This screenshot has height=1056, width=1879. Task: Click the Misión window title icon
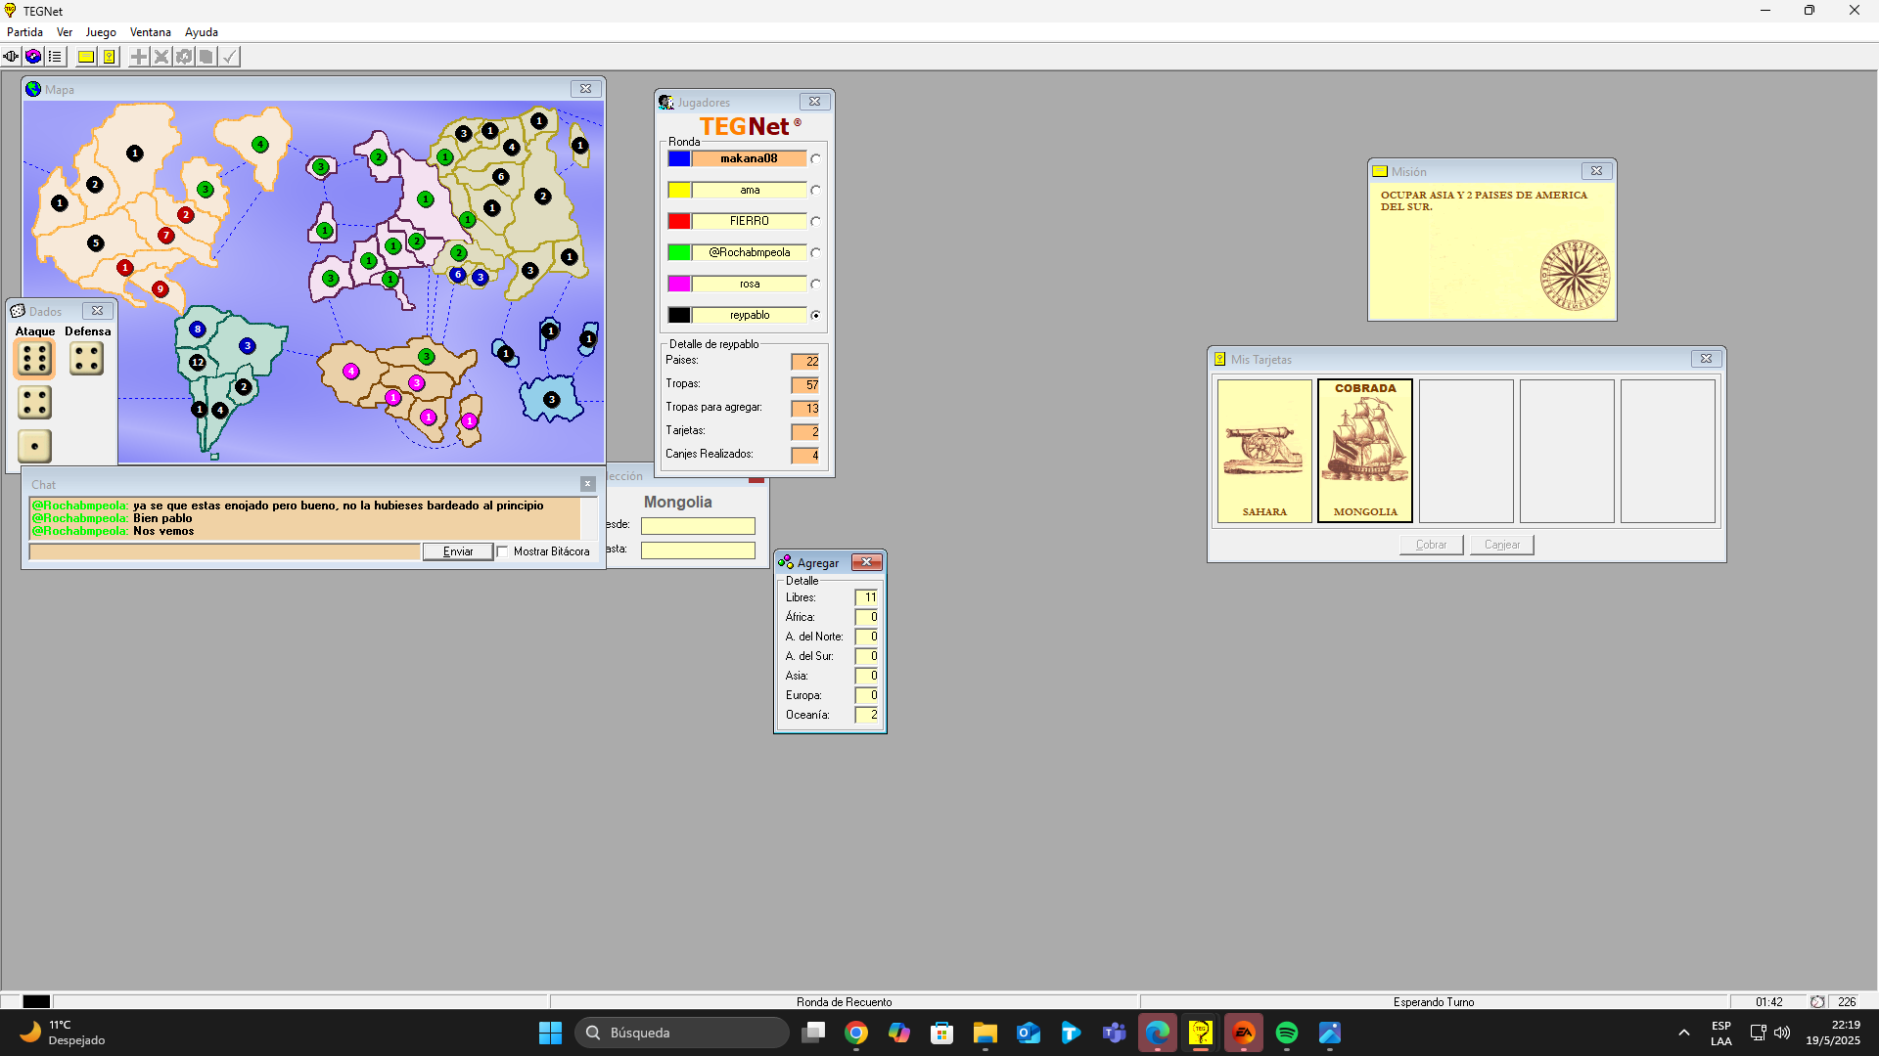tap(1380, 171)
